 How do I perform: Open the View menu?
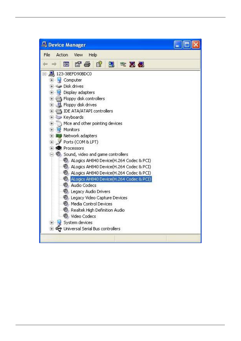pyautogui.click(x=78, y=55)
